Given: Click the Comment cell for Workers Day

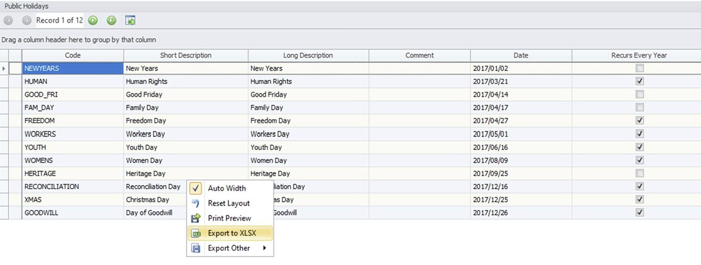Looking at the screenshot, I should coord(420,134).
